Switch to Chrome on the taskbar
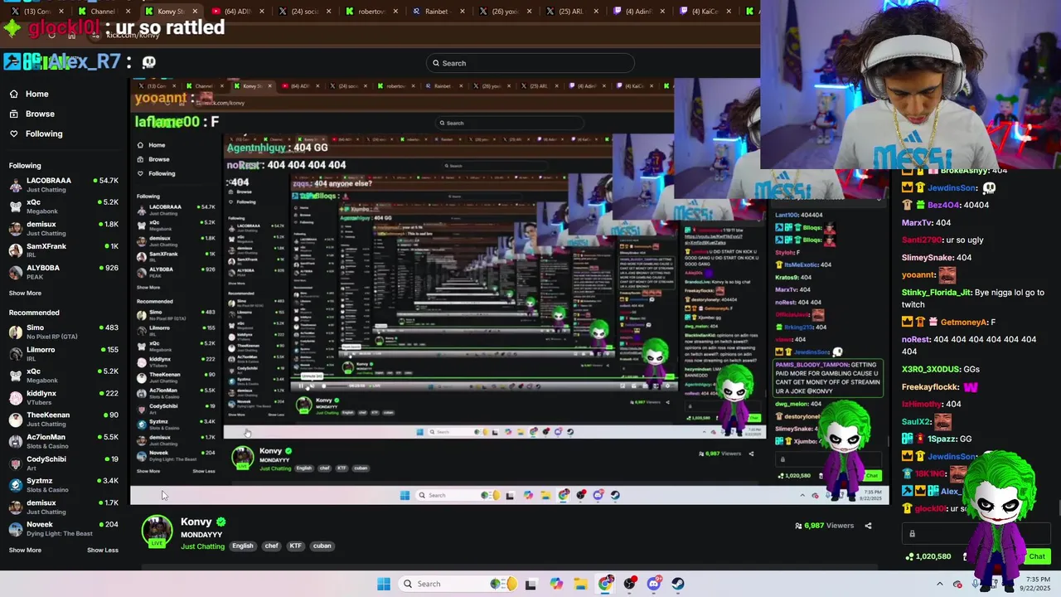The height and width of the screenshot is (597, 1061). (606, 584)
